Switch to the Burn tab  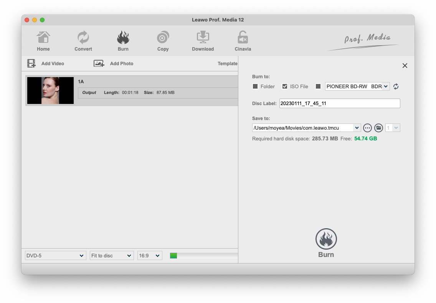point(123,41)
